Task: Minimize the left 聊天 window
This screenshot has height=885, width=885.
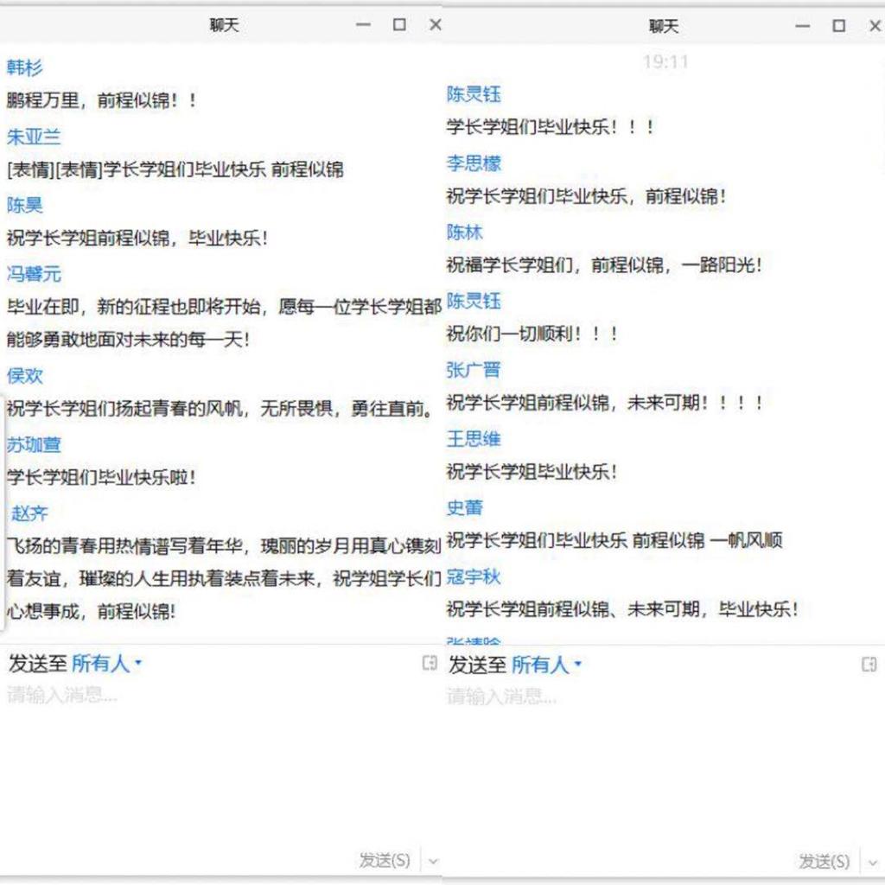Action: (x=363, y=25)
